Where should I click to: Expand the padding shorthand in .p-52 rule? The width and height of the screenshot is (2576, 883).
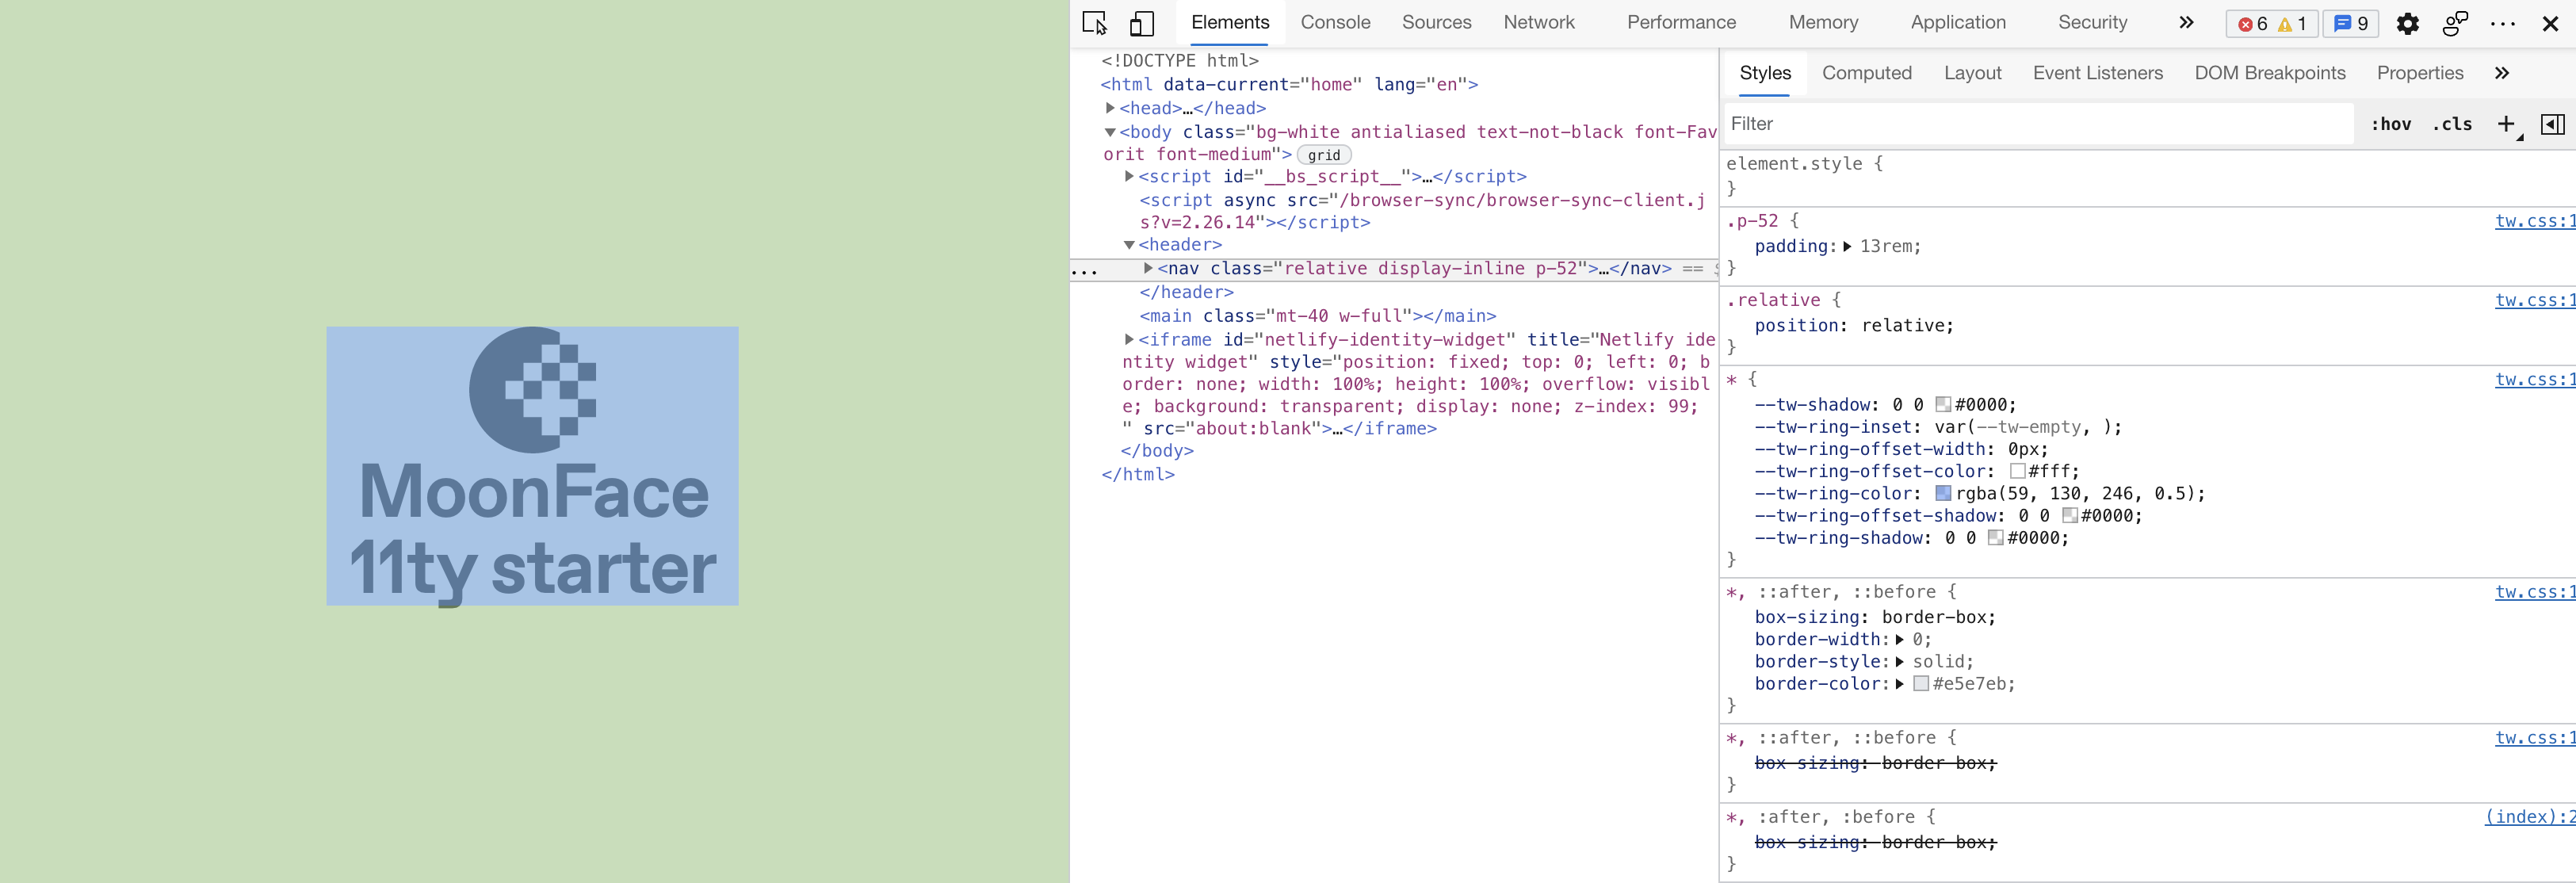pyautogui.click(x=1847, y=246)
